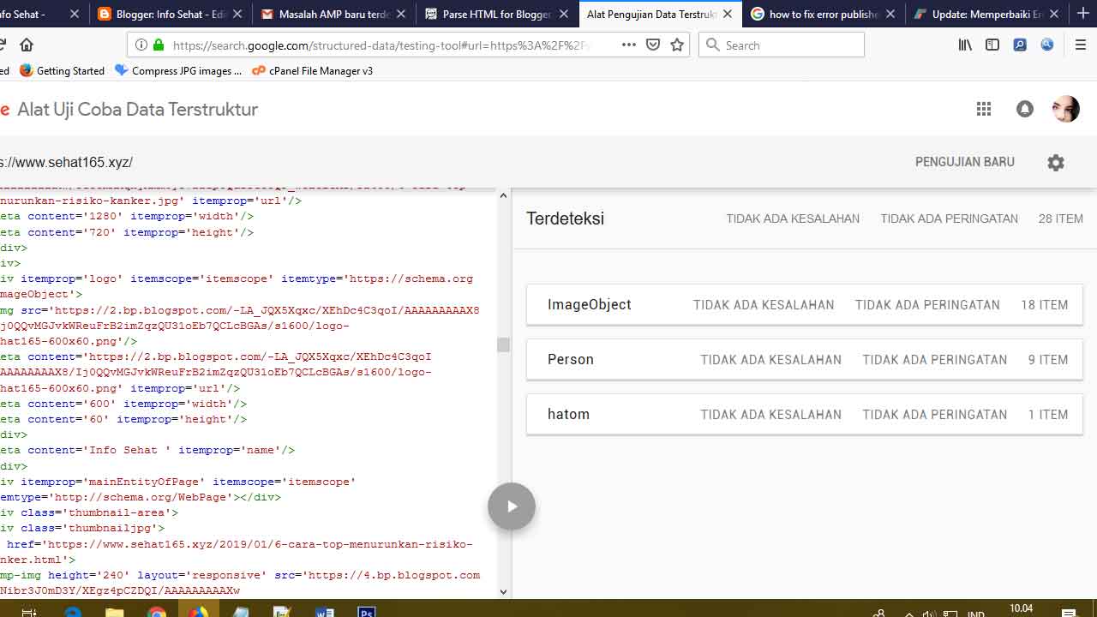This screenshot has height=617, width=1097.
Task: Click the Terdeteksi heading
Action: point(566,219)
